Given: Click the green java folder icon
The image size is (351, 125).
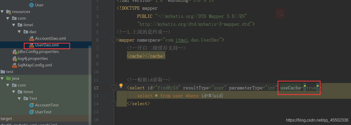Looking at the screenshot, I should (8, 78).
